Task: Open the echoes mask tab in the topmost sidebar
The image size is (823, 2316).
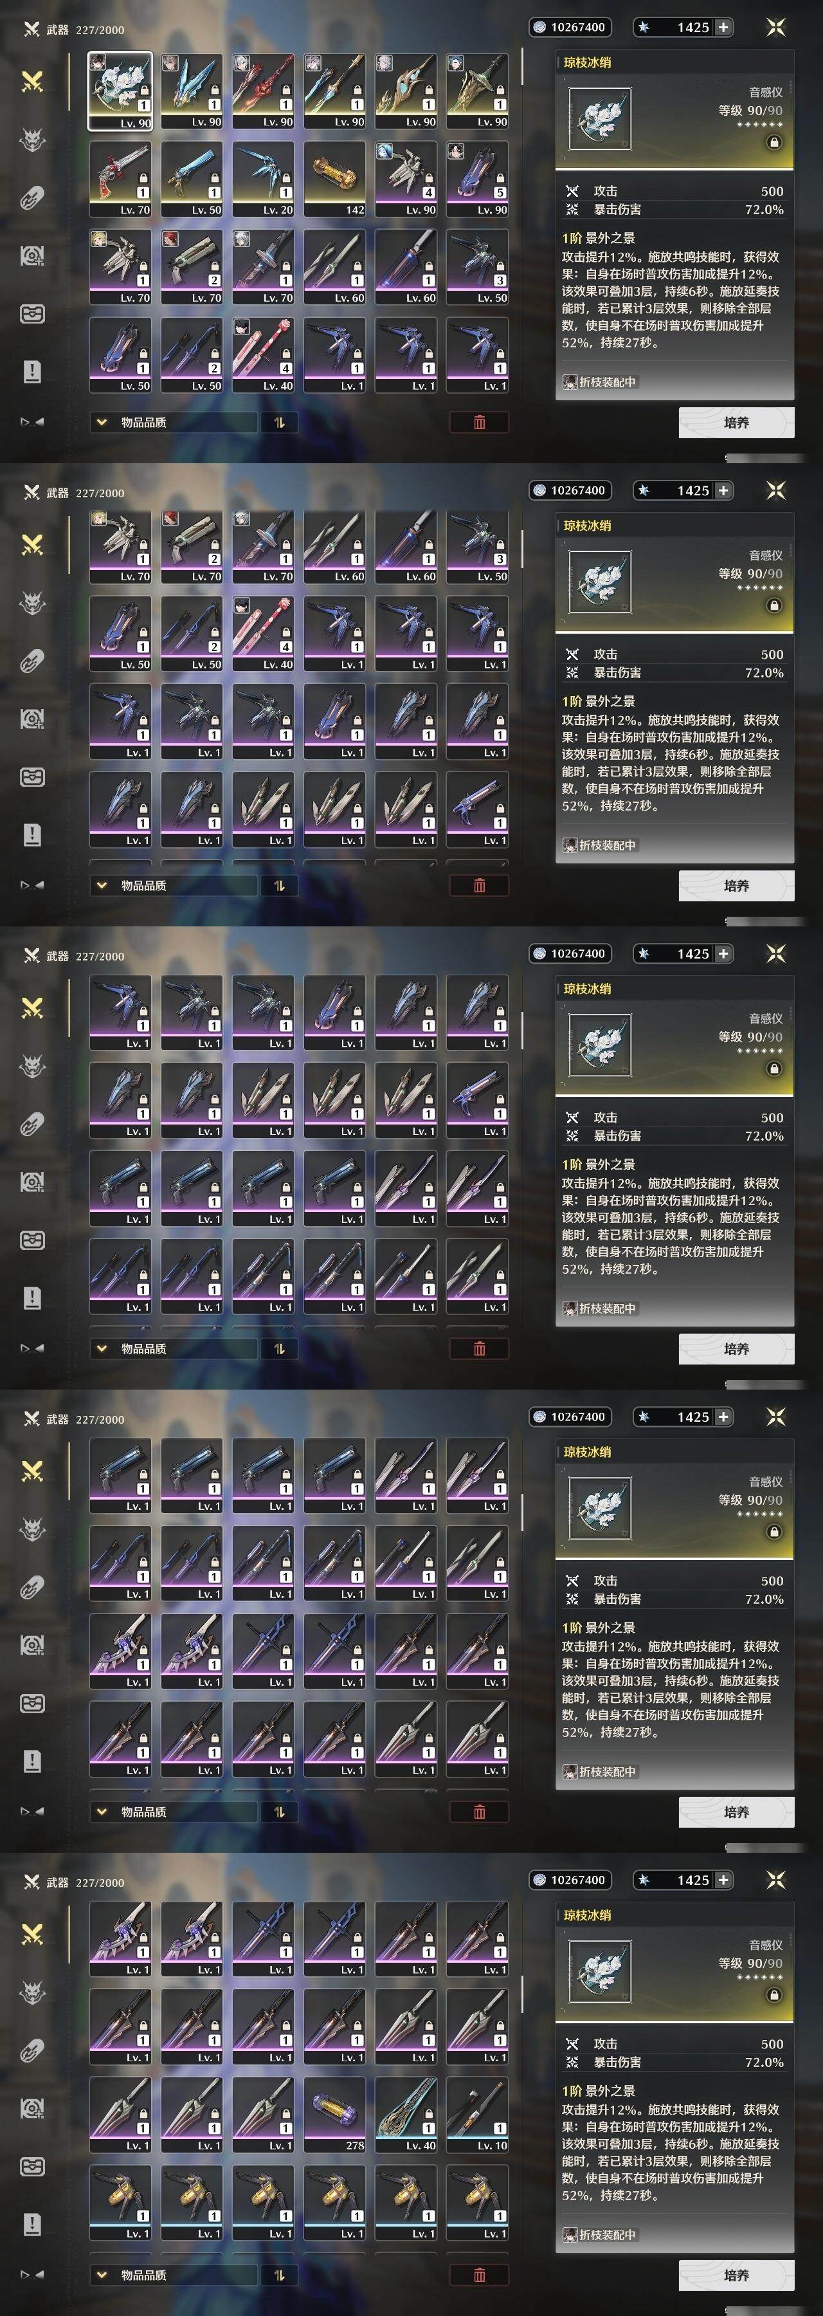Action: click(x=32, y=140)
